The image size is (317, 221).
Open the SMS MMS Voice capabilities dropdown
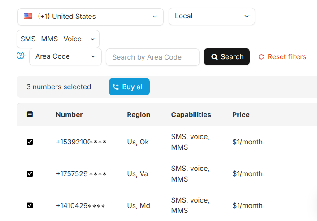point(58,39)
